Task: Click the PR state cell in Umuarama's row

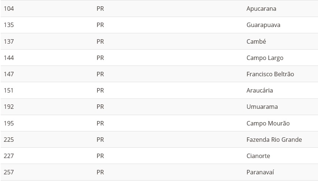Action: coord(100,107)
